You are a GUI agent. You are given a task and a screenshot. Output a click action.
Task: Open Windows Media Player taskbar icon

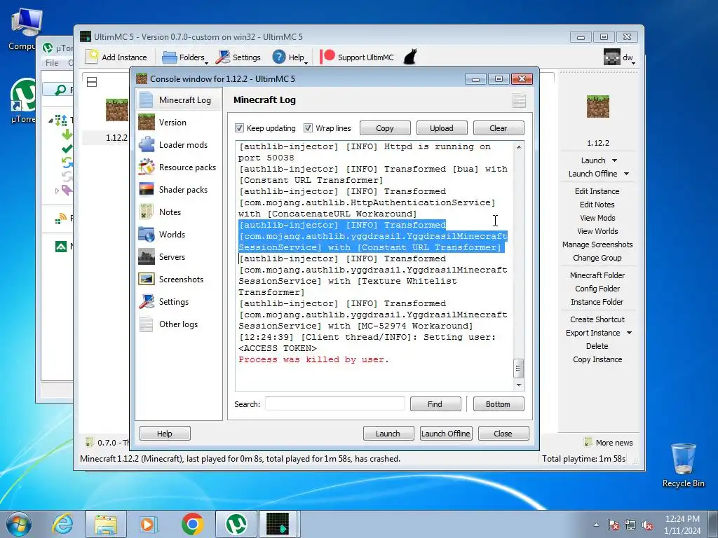click(x=148, y=524)
